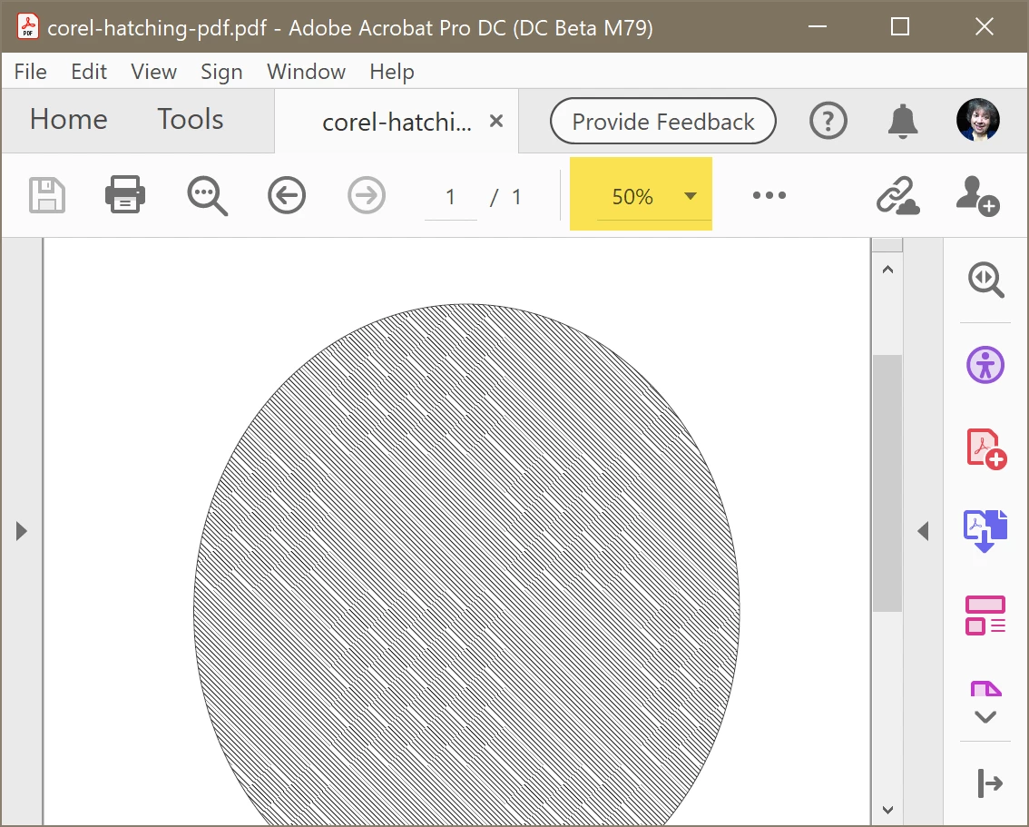
Task: Open the Help menu
Action: click(x=392, y=72)
